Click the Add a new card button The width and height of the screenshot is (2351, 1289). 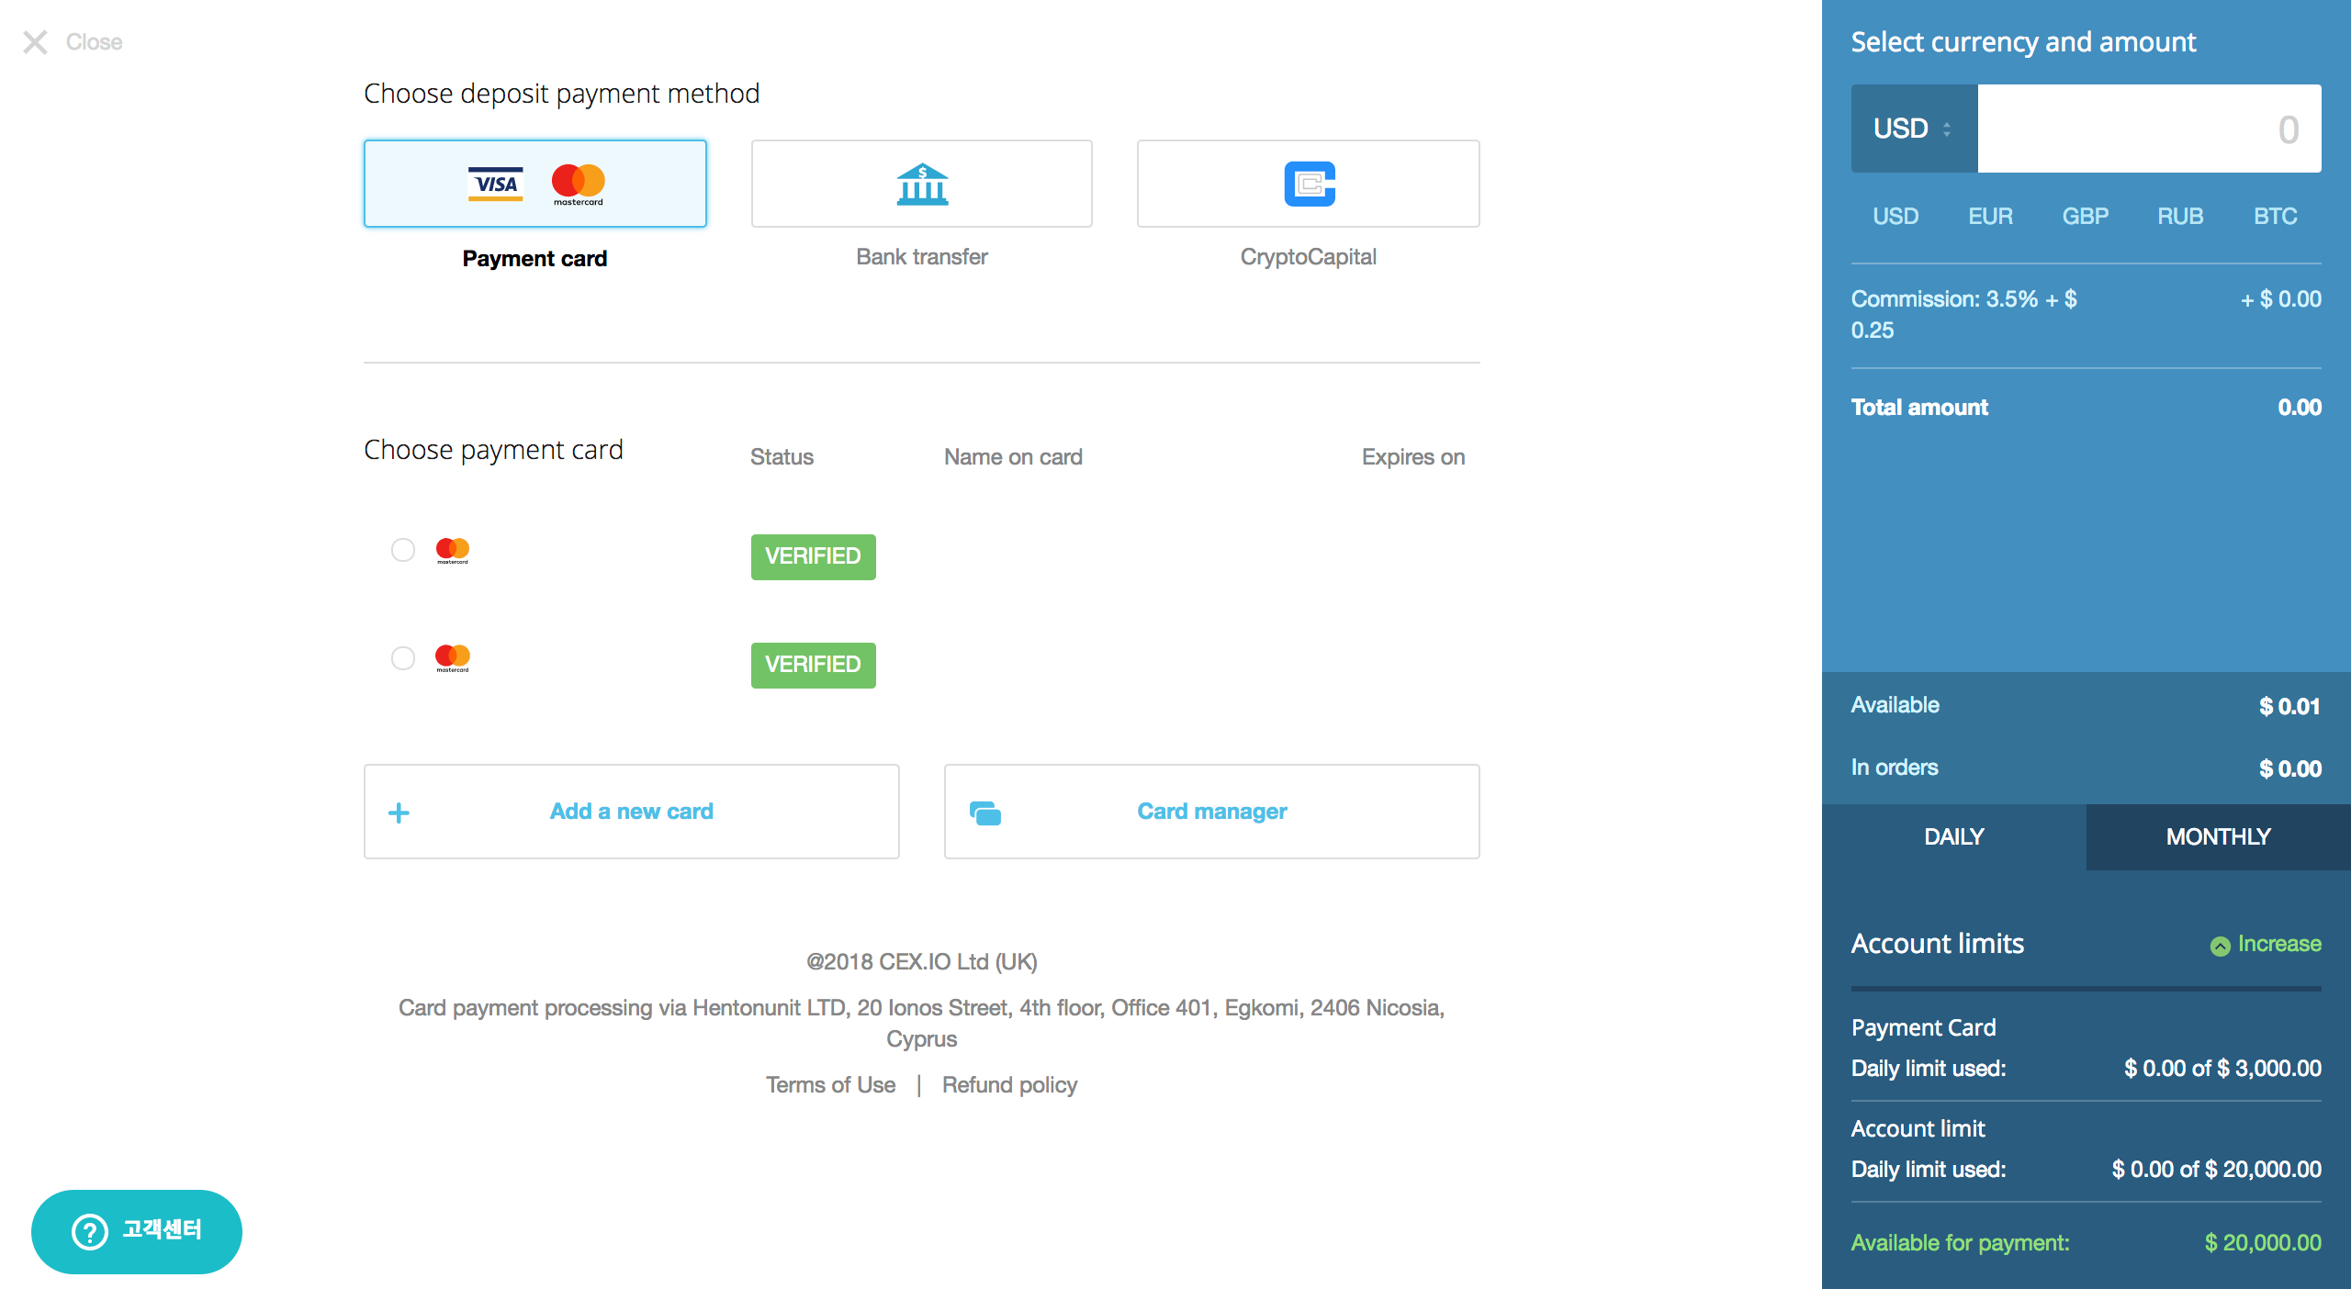tap(632, 812)
